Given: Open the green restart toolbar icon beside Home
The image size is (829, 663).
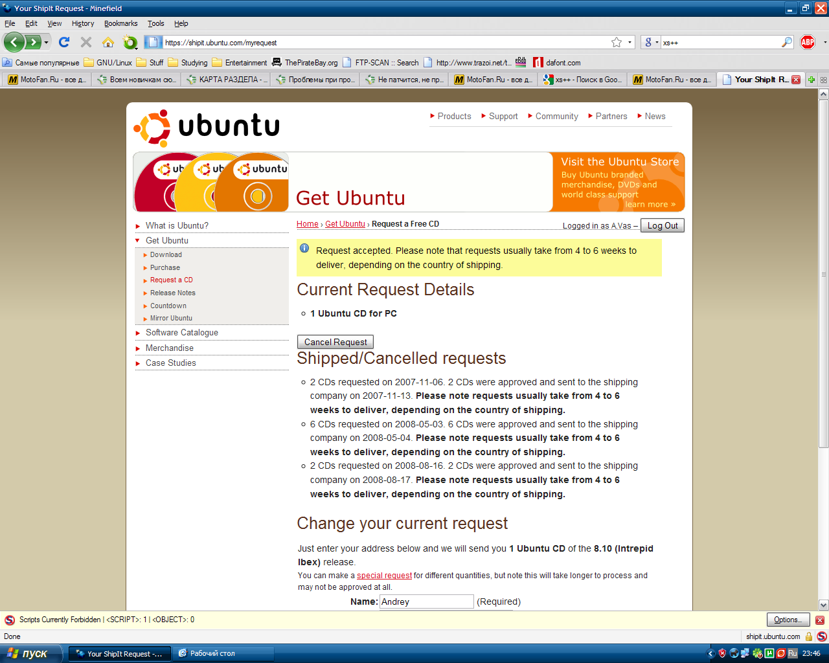Looking at the screenshot, I should (130, 42).
